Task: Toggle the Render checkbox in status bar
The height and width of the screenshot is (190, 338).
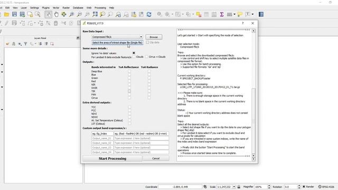Action: pos(304,187)
